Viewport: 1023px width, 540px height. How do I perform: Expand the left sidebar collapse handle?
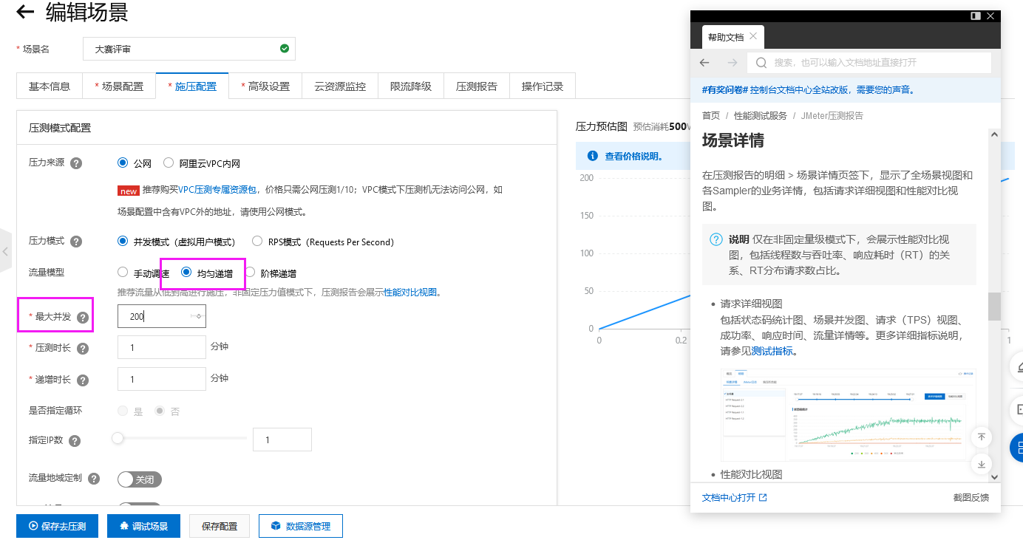[6, 252]
